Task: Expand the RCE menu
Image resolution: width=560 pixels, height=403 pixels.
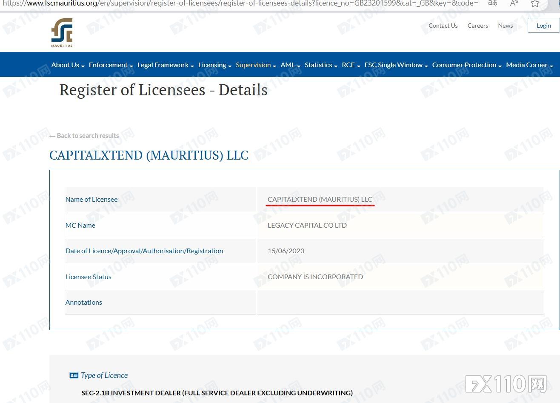Action: 351,65
